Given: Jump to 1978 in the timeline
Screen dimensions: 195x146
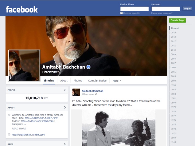Looking at the screenshot, I should click(x=174, y=111).
